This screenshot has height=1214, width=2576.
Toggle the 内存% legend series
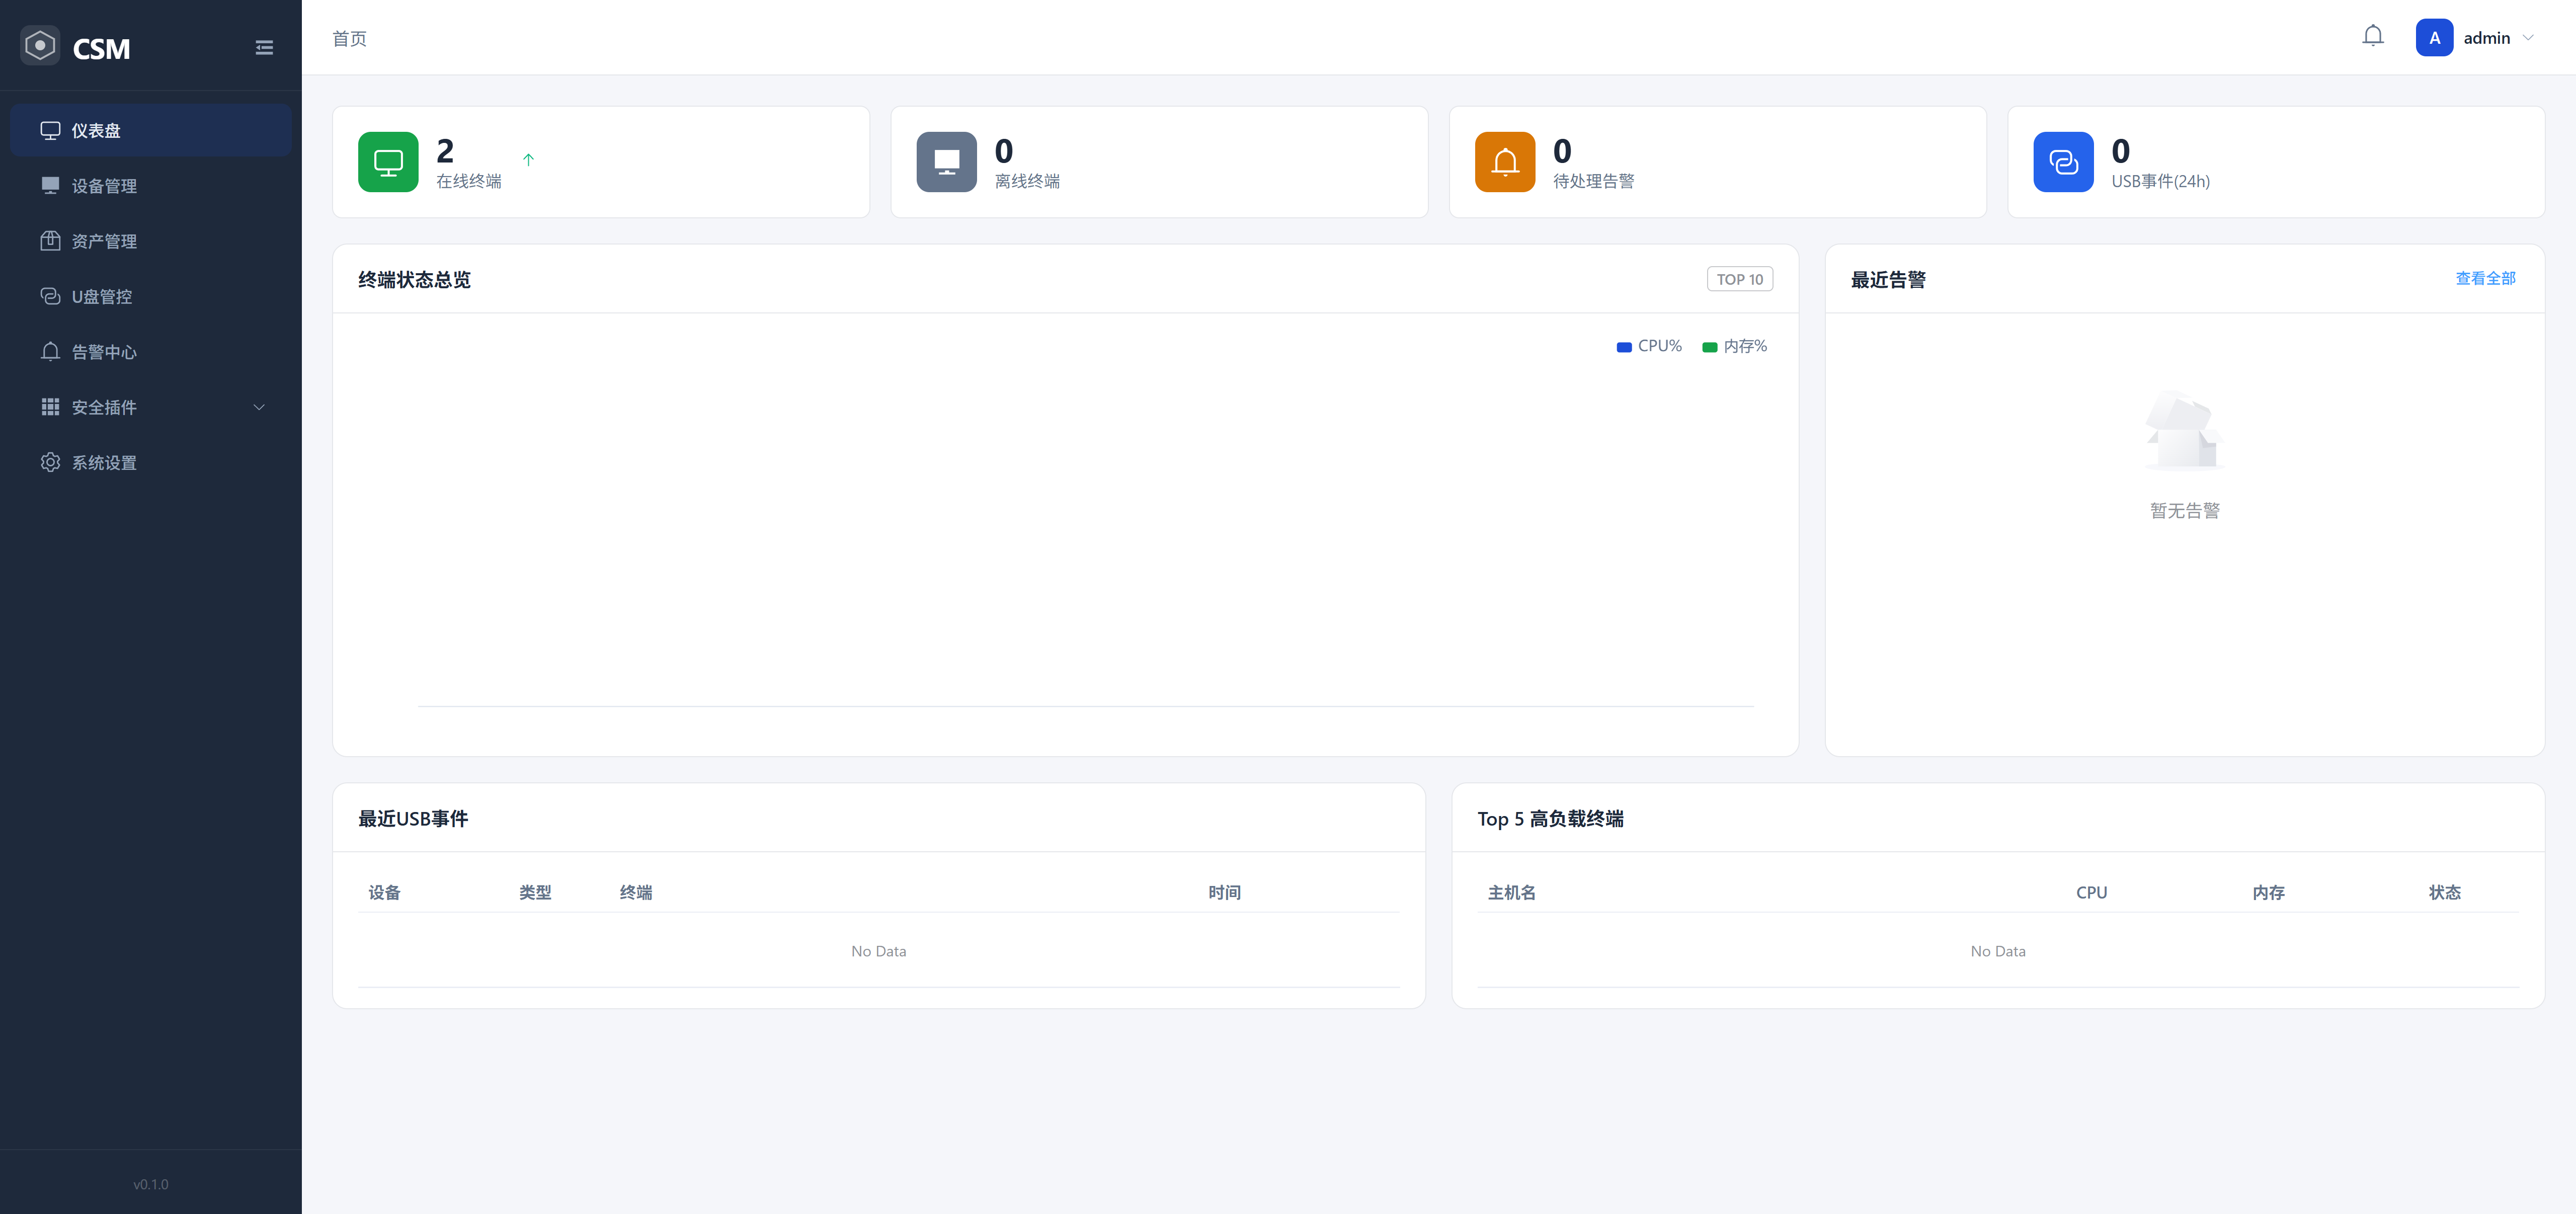[x=1735, y=346]
